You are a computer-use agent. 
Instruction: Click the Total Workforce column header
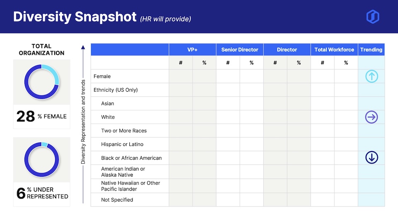pos(334,50)
